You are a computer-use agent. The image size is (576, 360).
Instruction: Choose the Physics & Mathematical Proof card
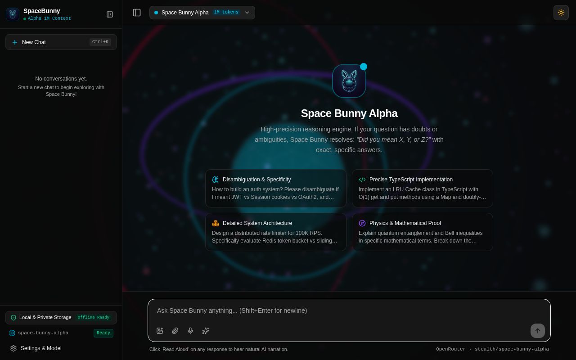[423, 232]
